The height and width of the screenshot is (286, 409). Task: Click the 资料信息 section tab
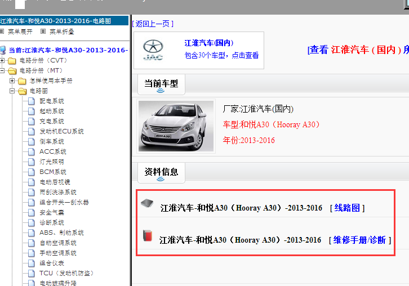pyautogui.click(x=161, y=173)
